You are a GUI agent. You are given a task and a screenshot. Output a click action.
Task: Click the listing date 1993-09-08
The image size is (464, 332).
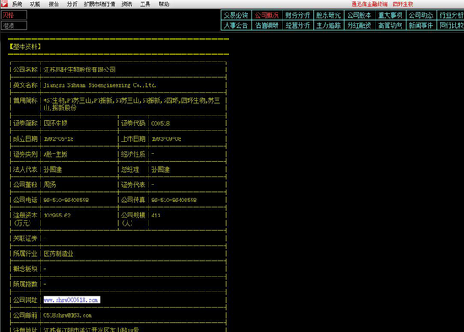pos(166,139)
